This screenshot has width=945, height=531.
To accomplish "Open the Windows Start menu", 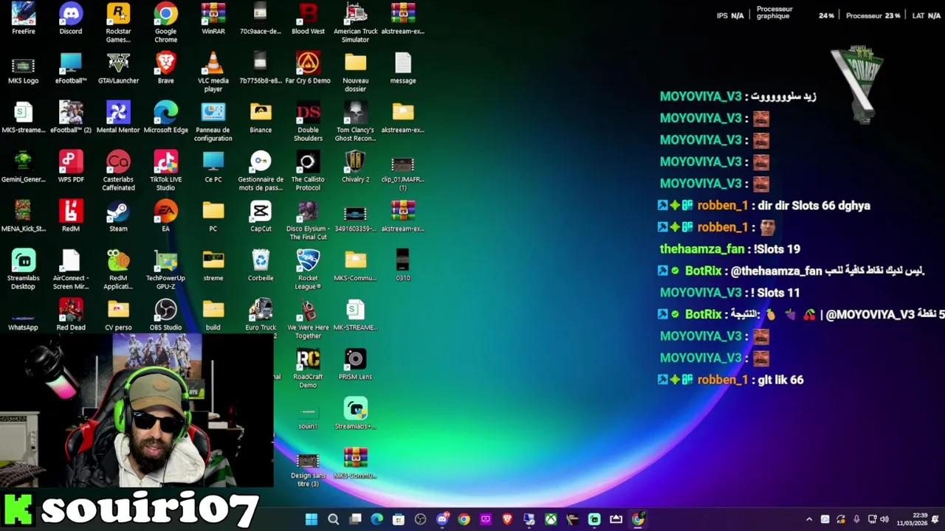I will point(312,519).
